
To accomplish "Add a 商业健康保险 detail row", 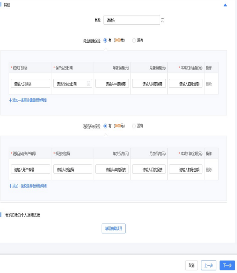I will click(x=28, y=100).
